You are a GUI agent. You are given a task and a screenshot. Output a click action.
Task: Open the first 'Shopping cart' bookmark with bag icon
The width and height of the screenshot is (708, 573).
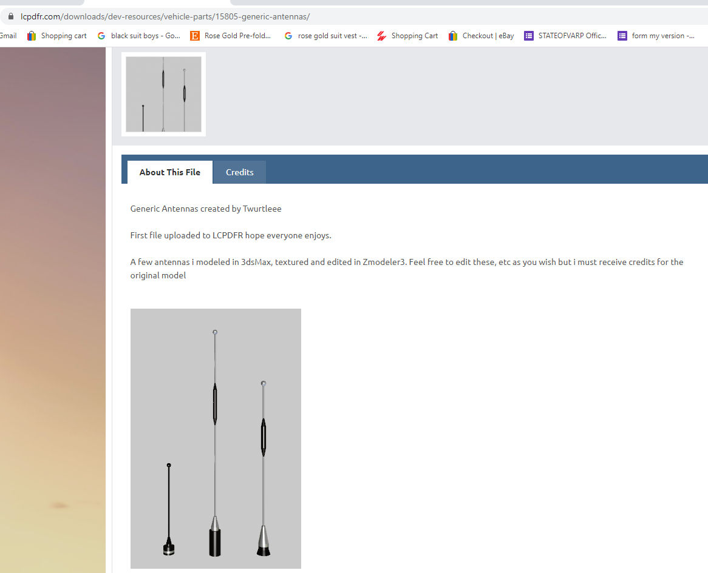point(57,36)
